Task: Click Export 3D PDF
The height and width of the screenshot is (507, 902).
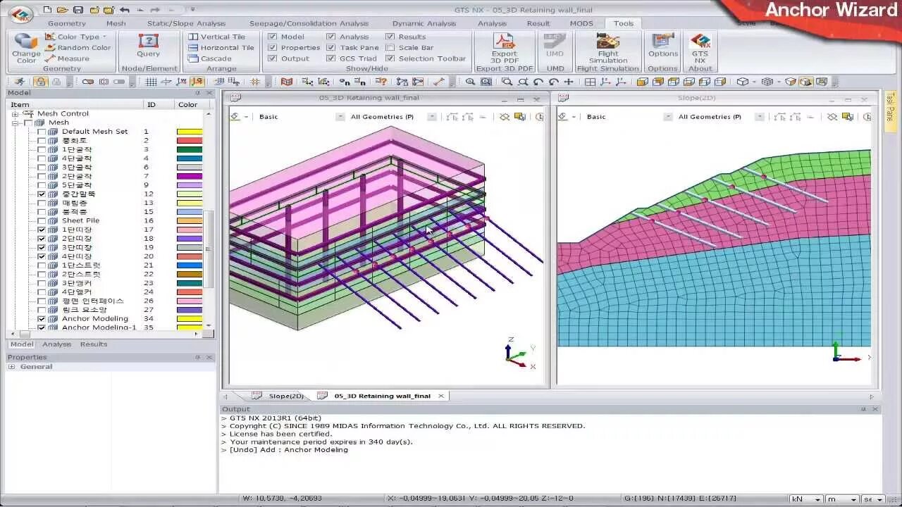Action: coord(504,48)
